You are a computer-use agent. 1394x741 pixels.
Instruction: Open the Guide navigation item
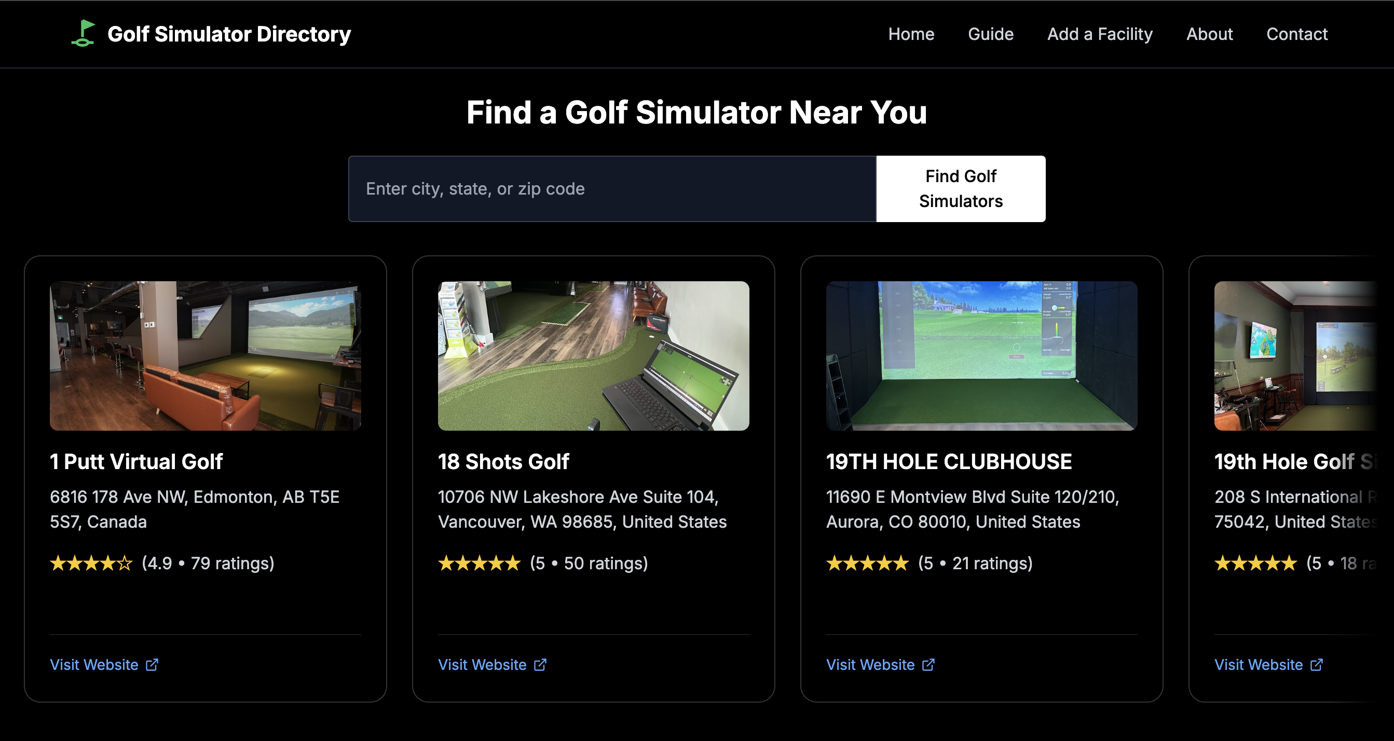pyautogui.click(x=990, y=34)
